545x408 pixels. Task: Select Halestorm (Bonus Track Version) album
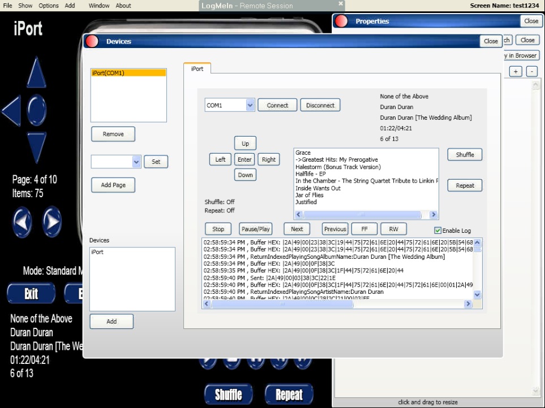click(338, 167)
